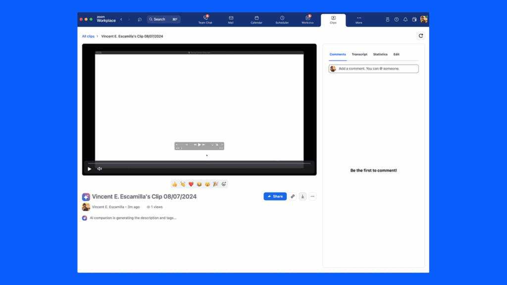Switch to the Transcript tab
Screen dimensions: 507x285
pos(359,54)
